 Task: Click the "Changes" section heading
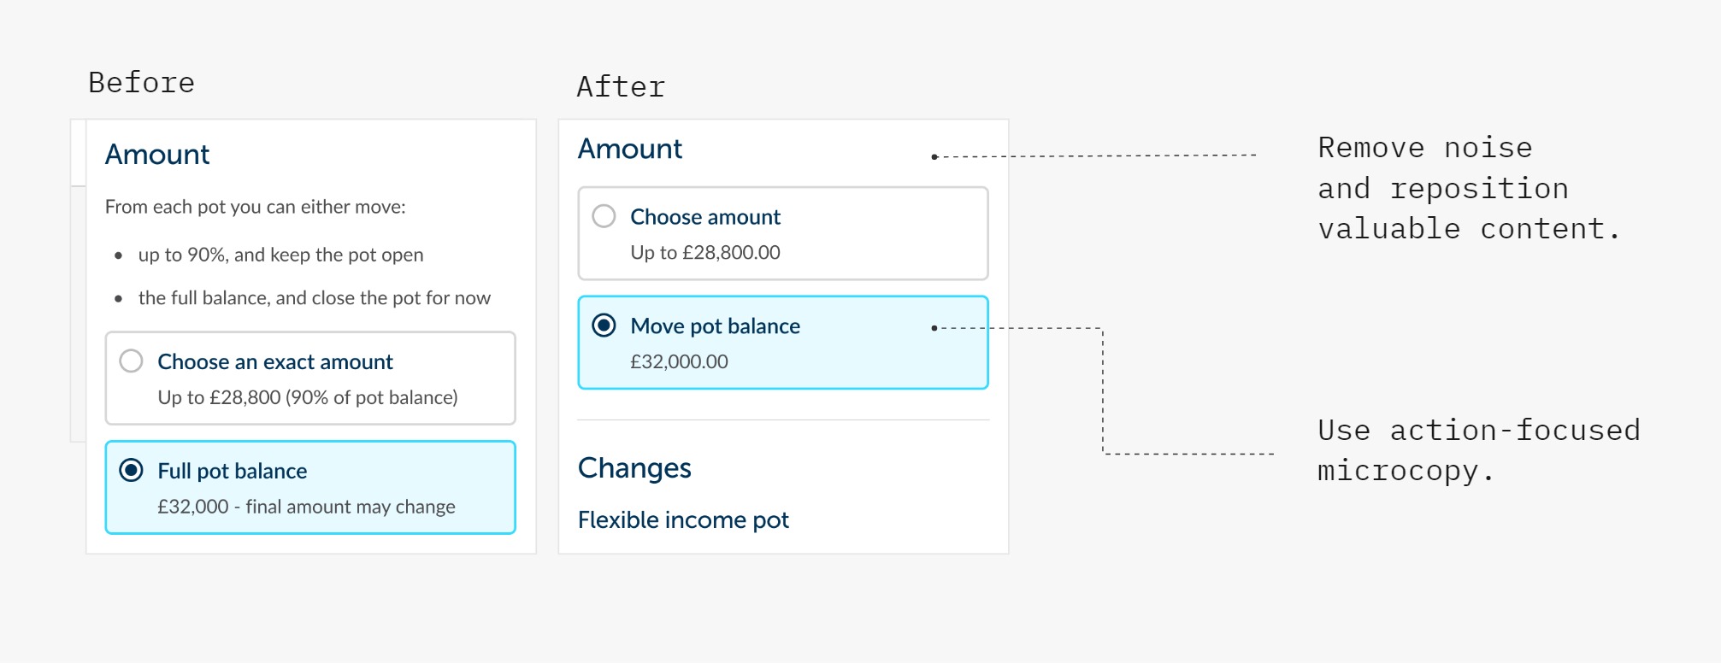click(x=634, y=467)
